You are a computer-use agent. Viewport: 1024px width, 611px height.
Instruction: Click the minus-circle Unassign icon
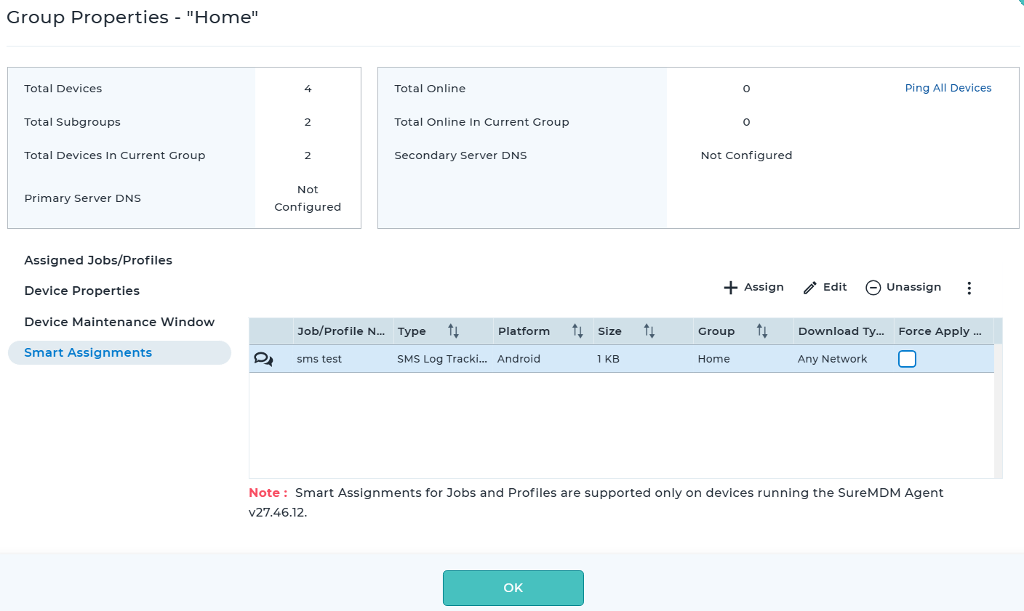[873, 288]
